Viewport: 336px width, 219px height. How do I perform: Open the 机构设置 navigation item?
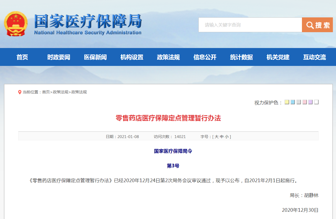tap(132, 57)
